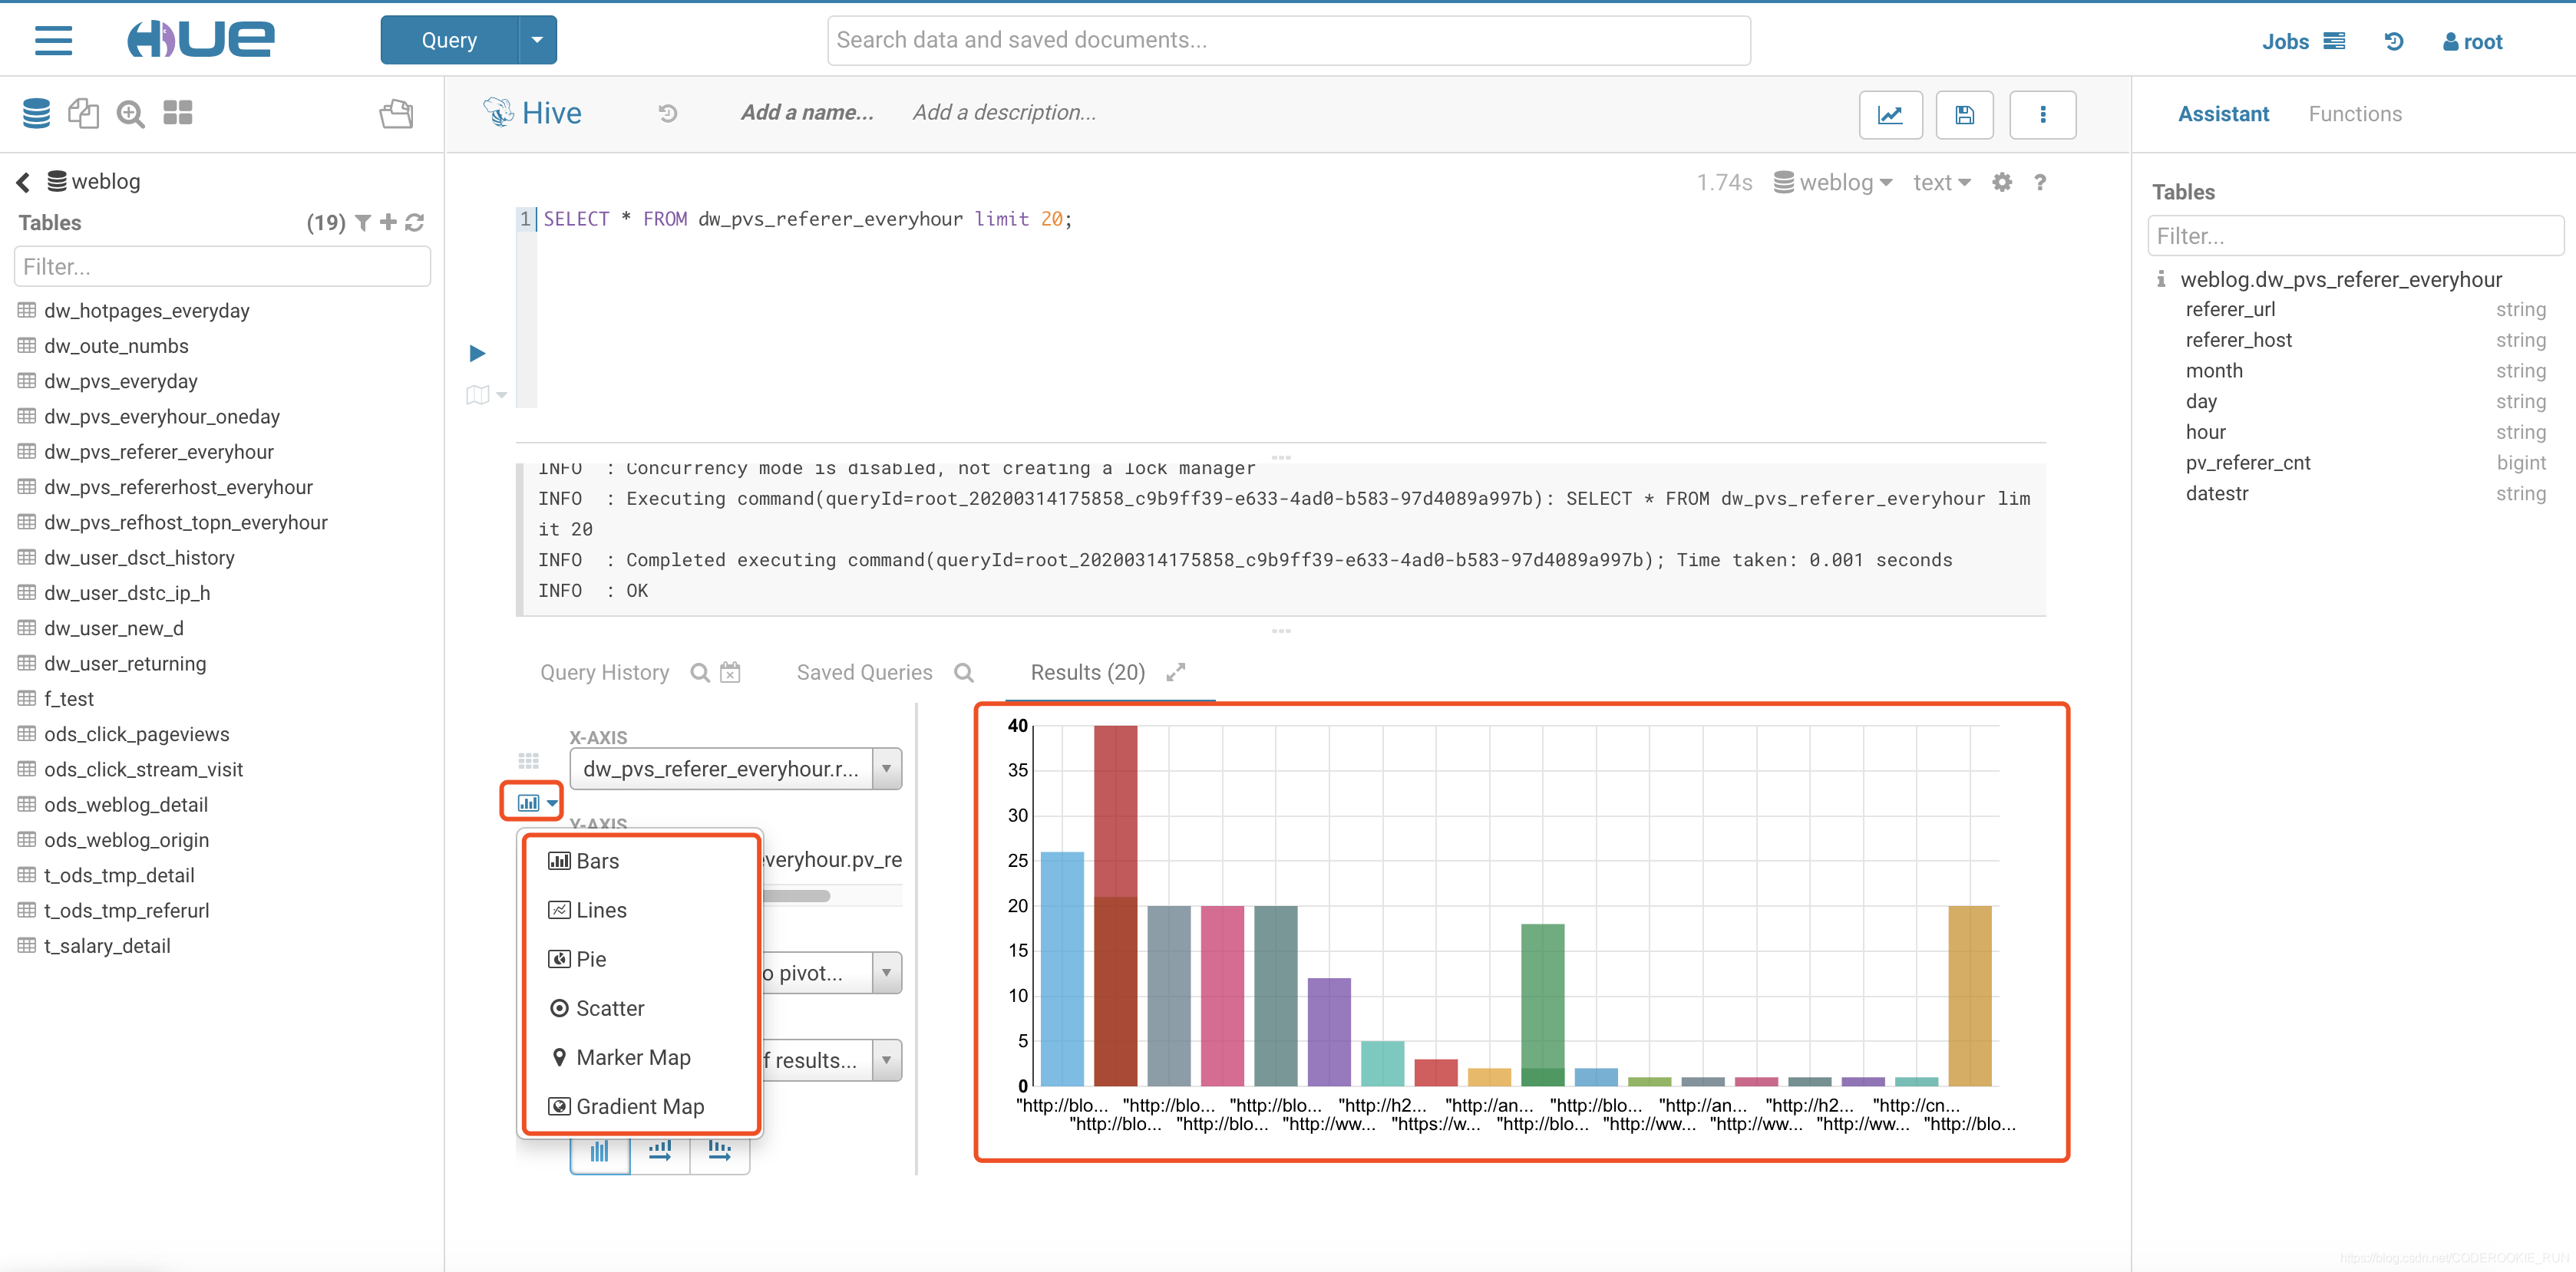Select the Gradient Map chart type
2576x1272 pixels.
click(x=639, y=1106)
